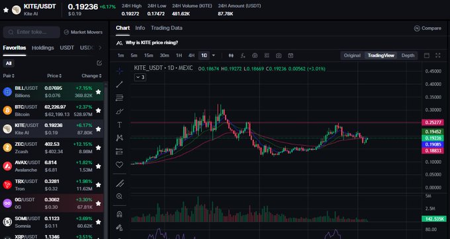Expand more timeframe options dropdown

[x=214, y=55]
